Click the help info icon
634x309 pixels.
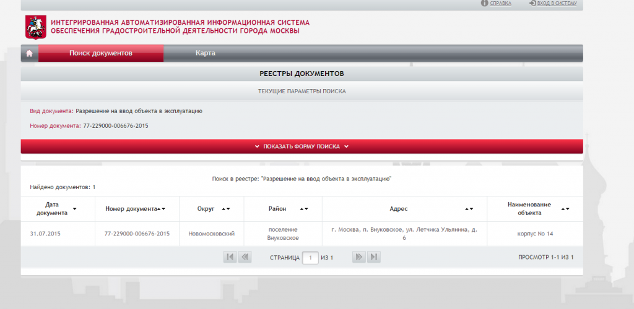tap(484, 3)
